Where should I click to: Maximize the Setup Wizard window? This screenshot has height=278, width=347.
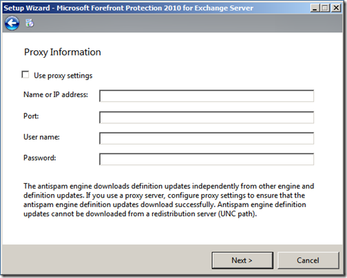(325, 8)
